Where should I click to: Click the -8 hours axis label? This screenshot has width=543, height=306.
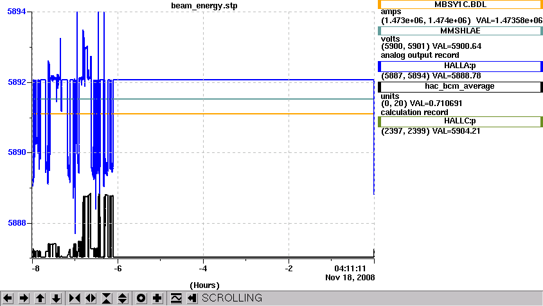[x=35, y=269]
